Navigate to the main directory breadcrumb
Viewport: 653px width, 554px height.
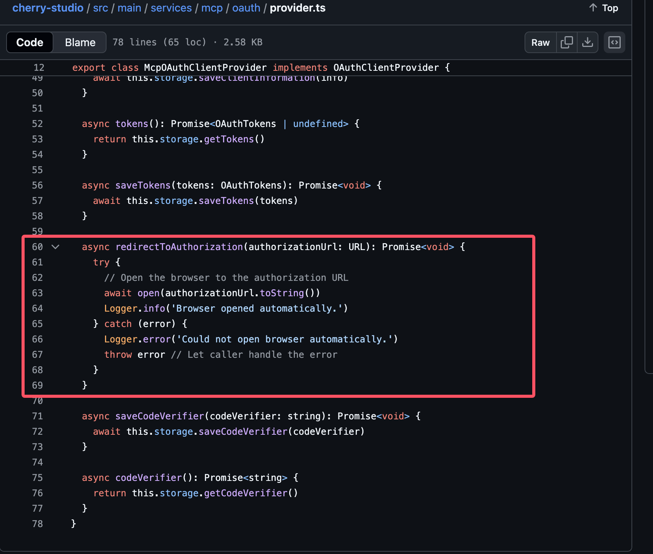[129, 8]
